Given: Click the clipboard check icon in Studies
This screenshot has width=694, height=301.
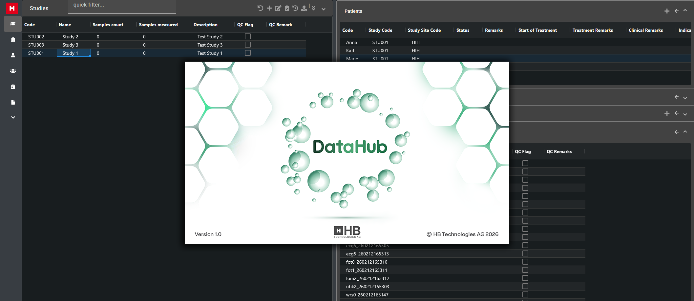Looking at the screenshot, I should click(x=287, y=8).
